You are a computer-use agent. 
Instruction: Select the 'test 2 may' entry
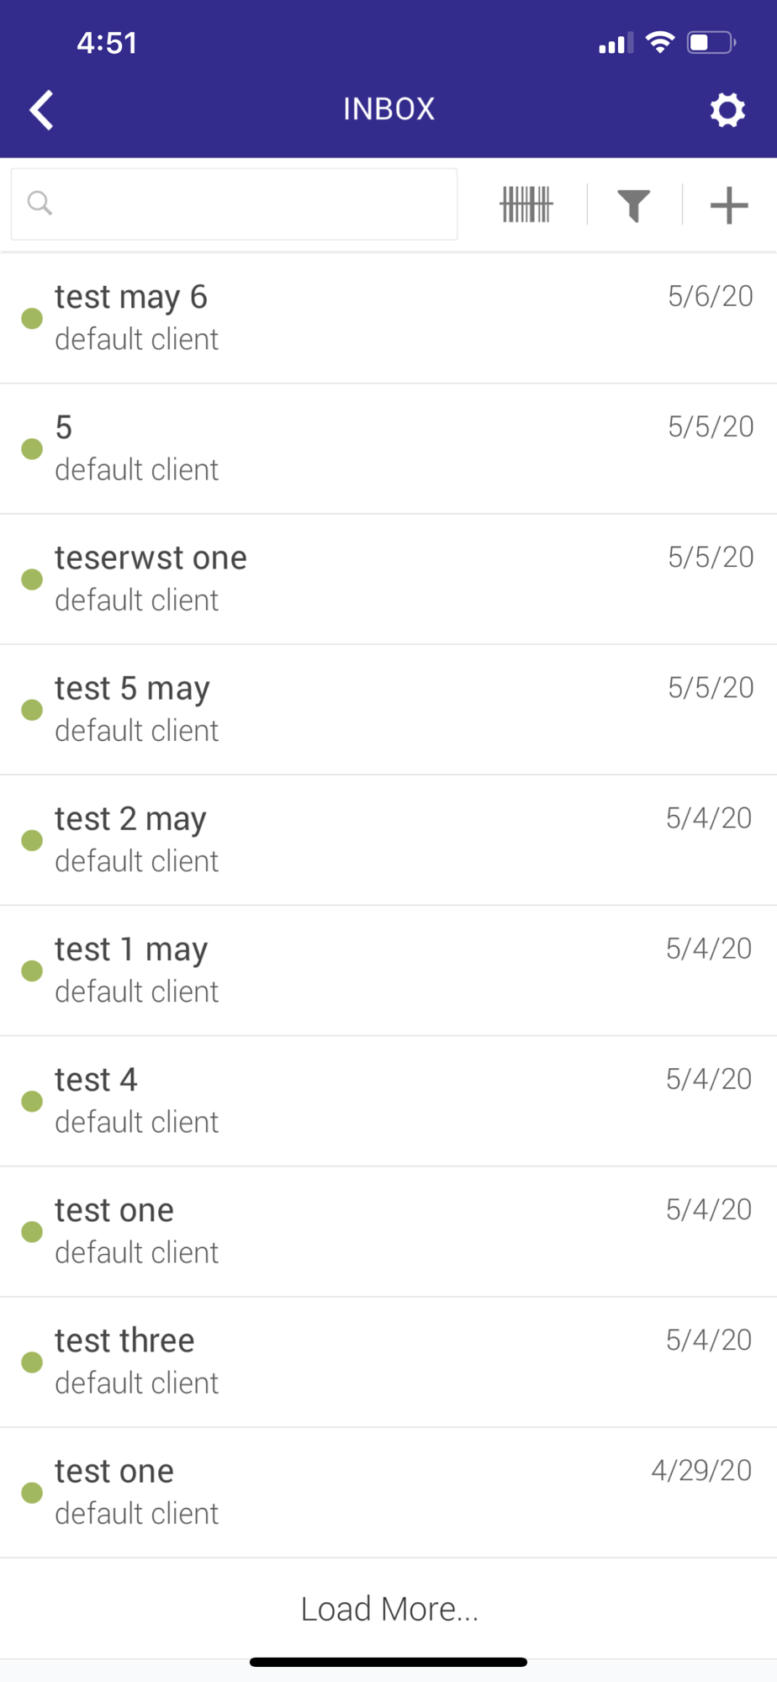pos(388,840)
